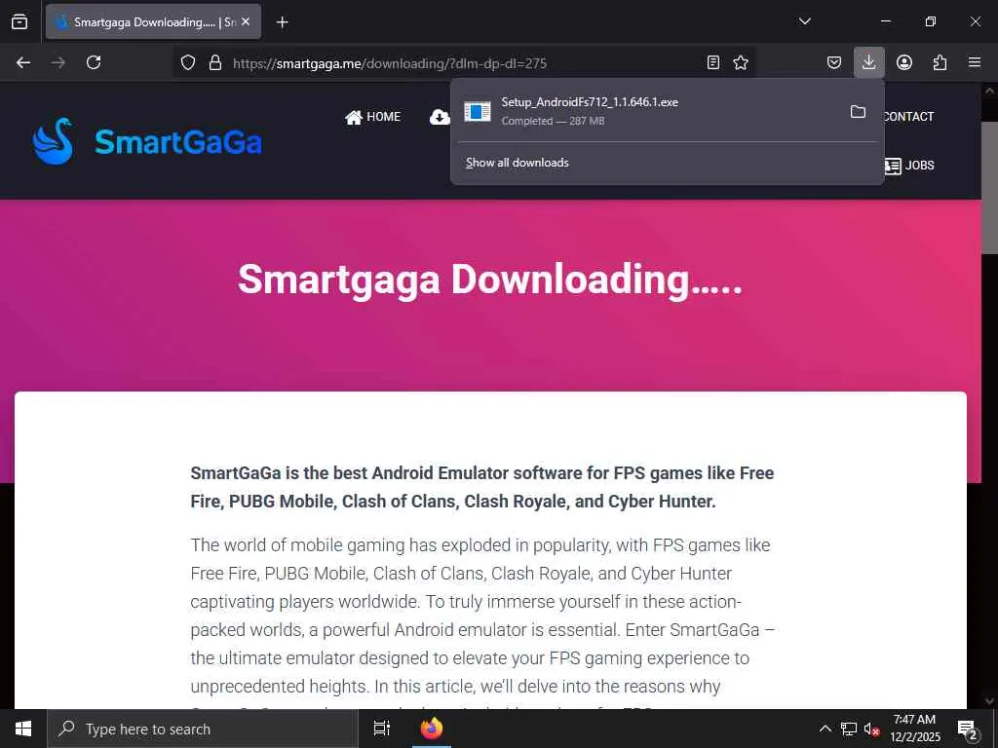Save page to Pocket

pyautogui.click(x=834, y=62)
